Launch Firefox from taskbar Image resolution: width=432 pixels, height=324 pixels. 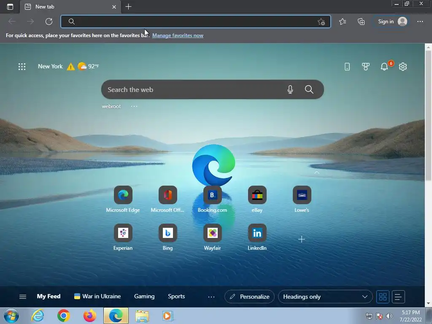coord(90,316)
